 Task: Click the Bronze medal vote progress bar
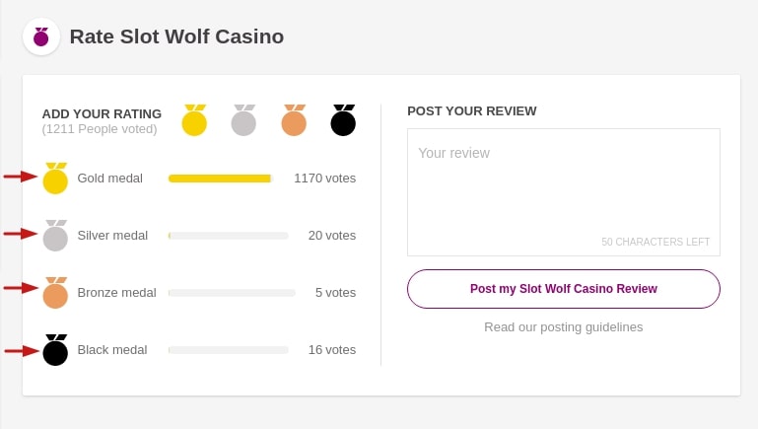click(232, 293)
